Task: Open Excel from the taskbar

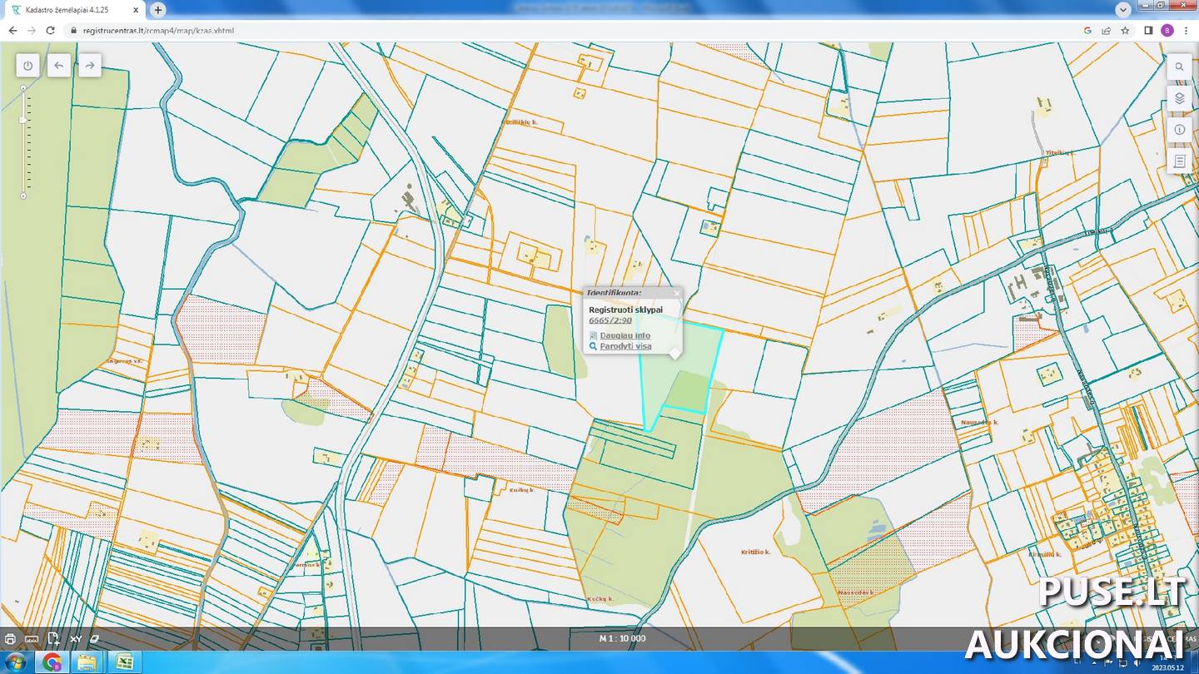Action: 123,662
